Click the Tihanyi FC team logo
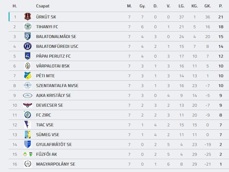Viewport: 229px width, 172px height. 28,27
